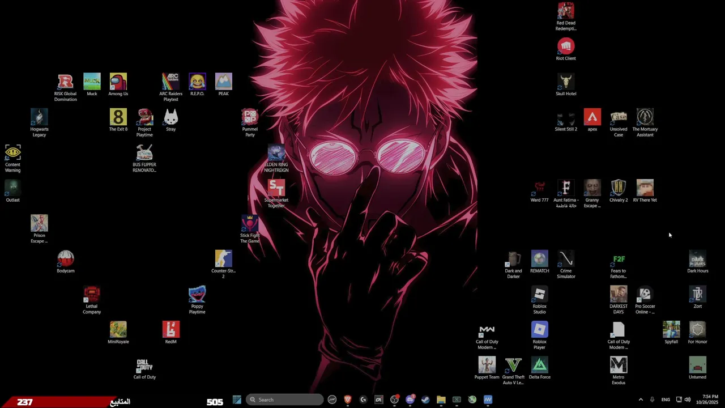The height and width of the screenshot is (408, 725).
Task: Open File Explorer from the taskbar
Action: (441, 399)
